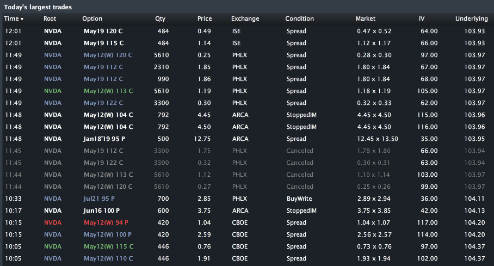Image resolution: width=494 pixels, height=266 pixels.
Task: Select the Jun16 100 P option
Action: pos(101,211)
